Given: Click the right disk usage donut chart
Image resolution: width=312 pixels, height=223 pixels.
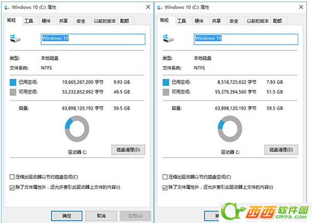Looking at the screenshot, I should coord(230,129).
